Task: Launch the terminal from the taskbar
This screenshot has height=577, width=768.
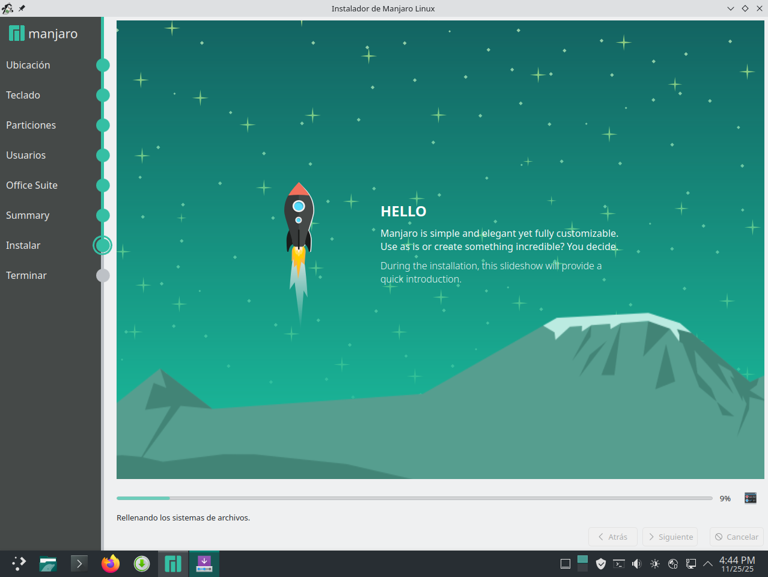Action: (x=79, y=564)
